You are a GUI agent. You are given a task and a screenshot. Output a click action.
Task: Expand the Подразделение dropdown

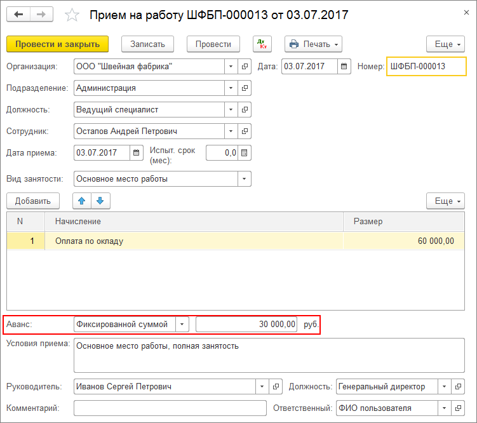(230, 88)
